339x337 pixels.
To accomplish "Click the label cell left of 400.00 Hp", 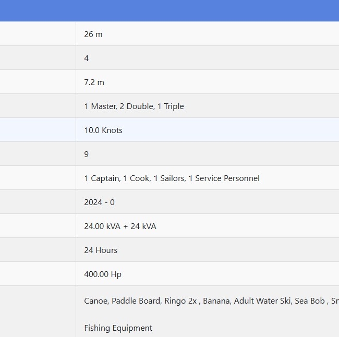I will [x=38, y=274].
